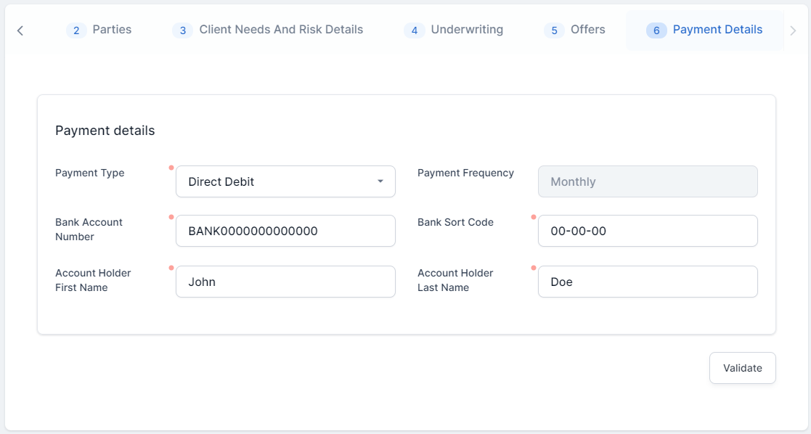Focus the Bank Account Number field
811x434 pixels.
click(285, 231)
